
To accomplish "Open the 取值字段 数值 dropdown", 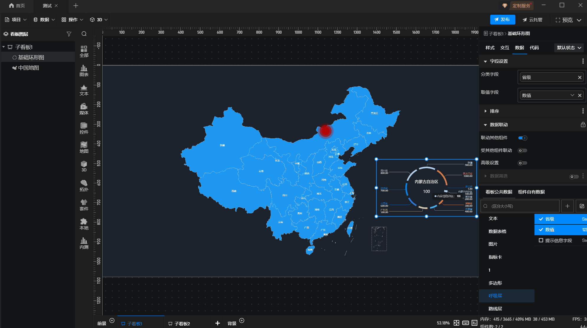I will pyautogui.click(x=572, y=95).
